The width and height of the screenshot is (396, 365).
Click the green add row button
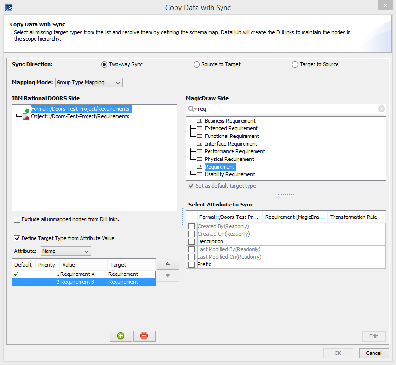tap(121, 336)
